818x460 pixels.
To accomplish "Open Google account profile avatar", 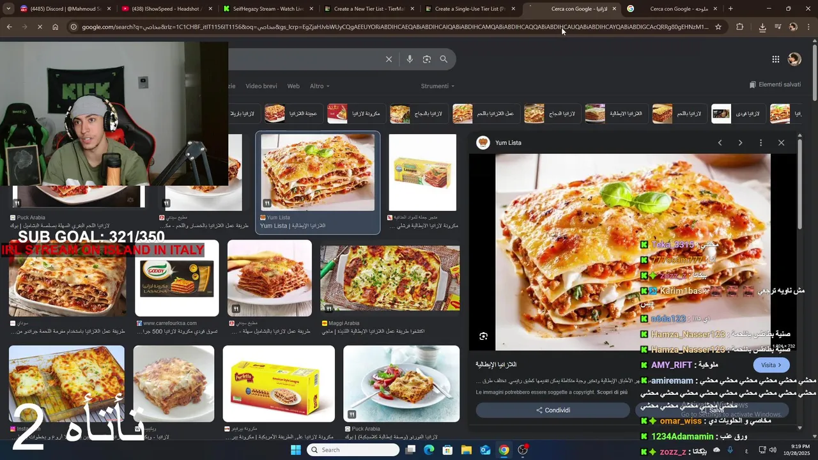I will pos(794,59).
